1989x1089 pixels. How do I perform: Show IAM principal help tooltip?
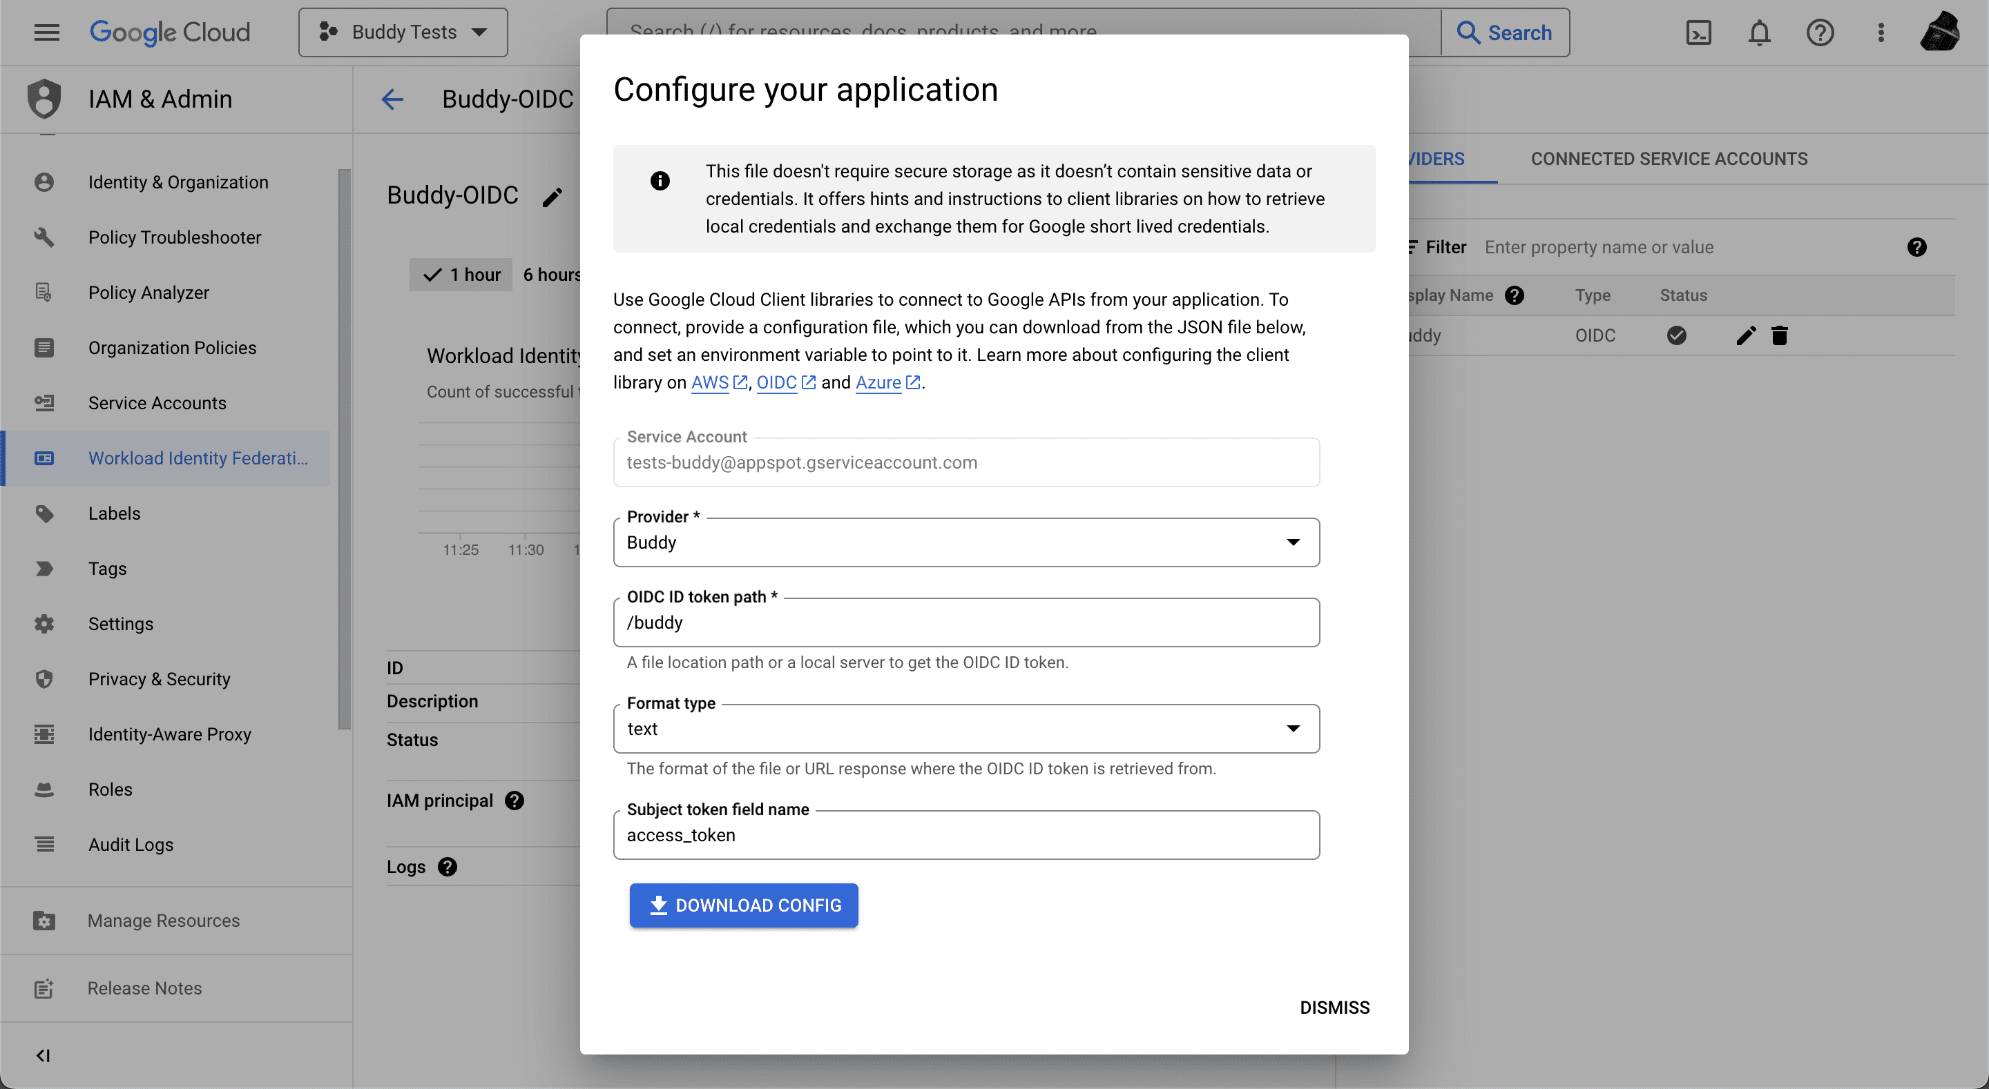click(x=515, y=801)
